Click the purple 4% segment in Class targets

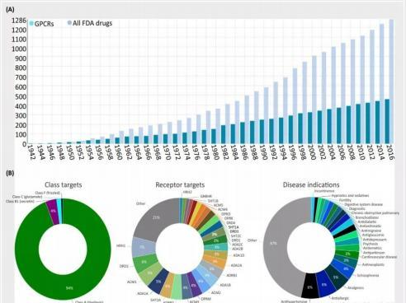point(52,212)
